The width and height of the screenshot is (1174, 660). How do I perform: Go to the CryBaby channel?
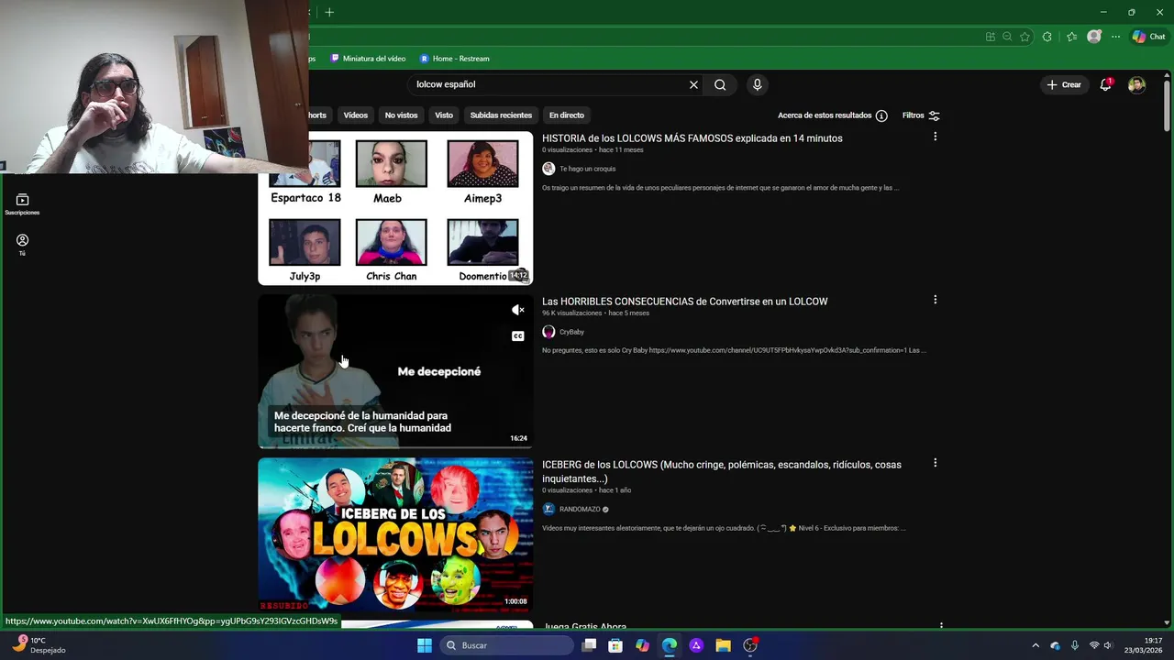[x=571, y=332]
